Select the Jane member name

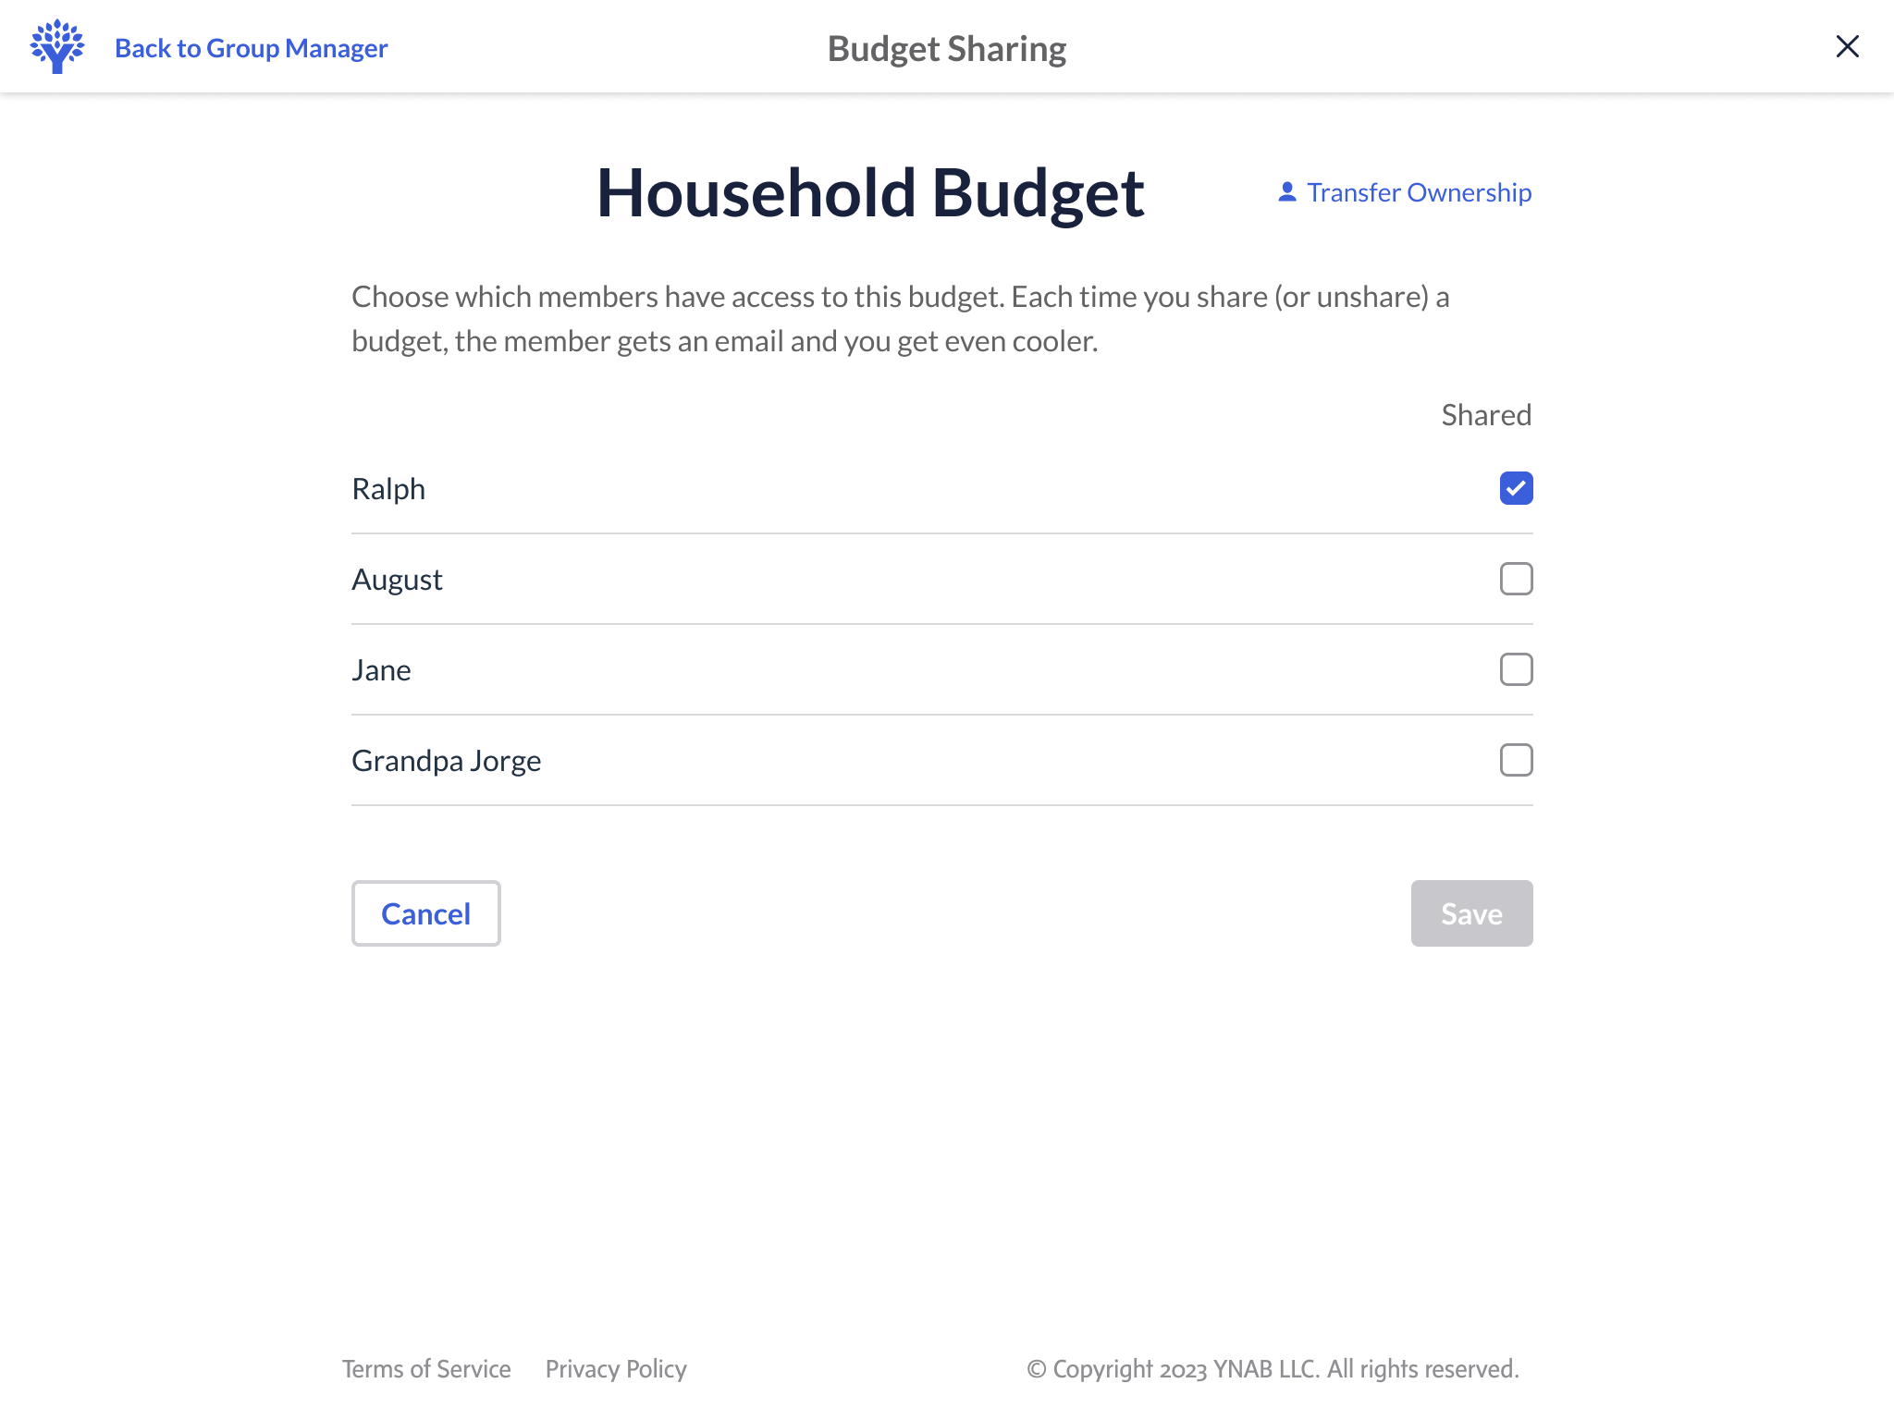coord(381,670)
